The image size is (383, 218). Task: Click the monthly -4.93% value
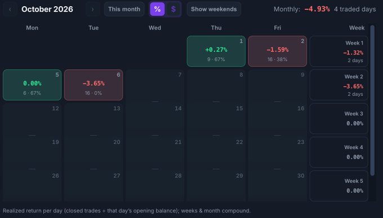point(317,9)
